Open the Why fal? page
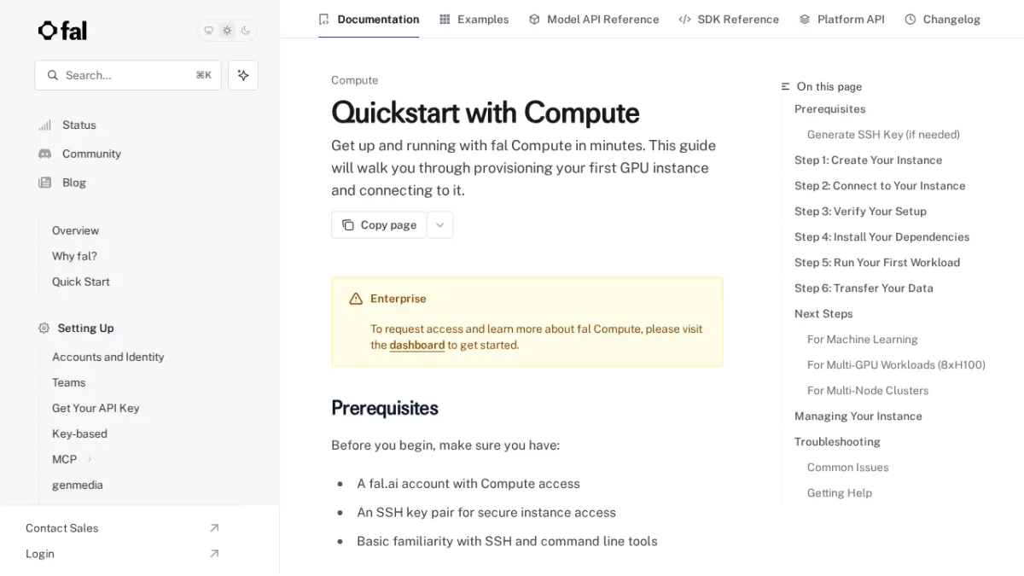Image resolution: width=1024 pixels, height=576 pixels. 74,256
